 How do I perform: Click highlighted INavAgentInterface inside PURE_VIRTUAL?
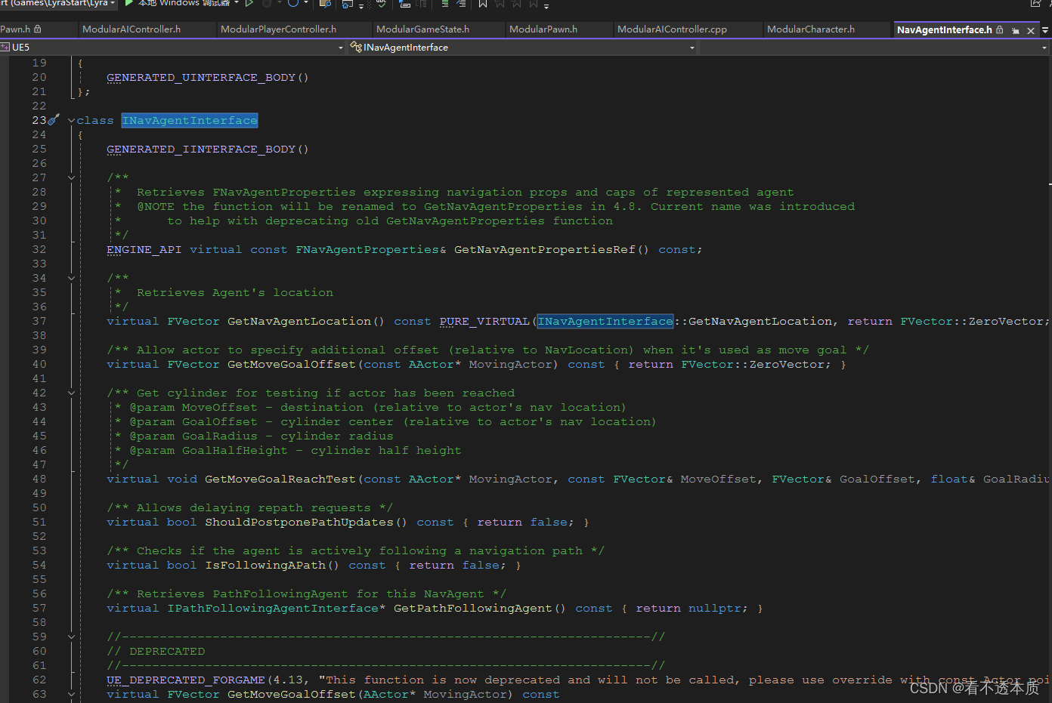click(605, 322)
